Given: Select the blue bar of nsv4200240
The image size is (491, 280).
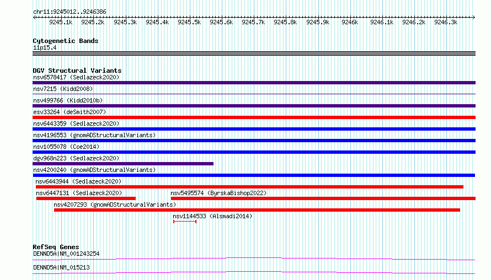Looking at the screenshot, I should [x=254, y=175].
